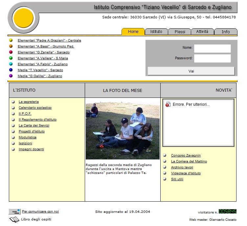Open the Impegni docenti link
Viewport: 247px width, 226px height.
(x=31, y=149)
